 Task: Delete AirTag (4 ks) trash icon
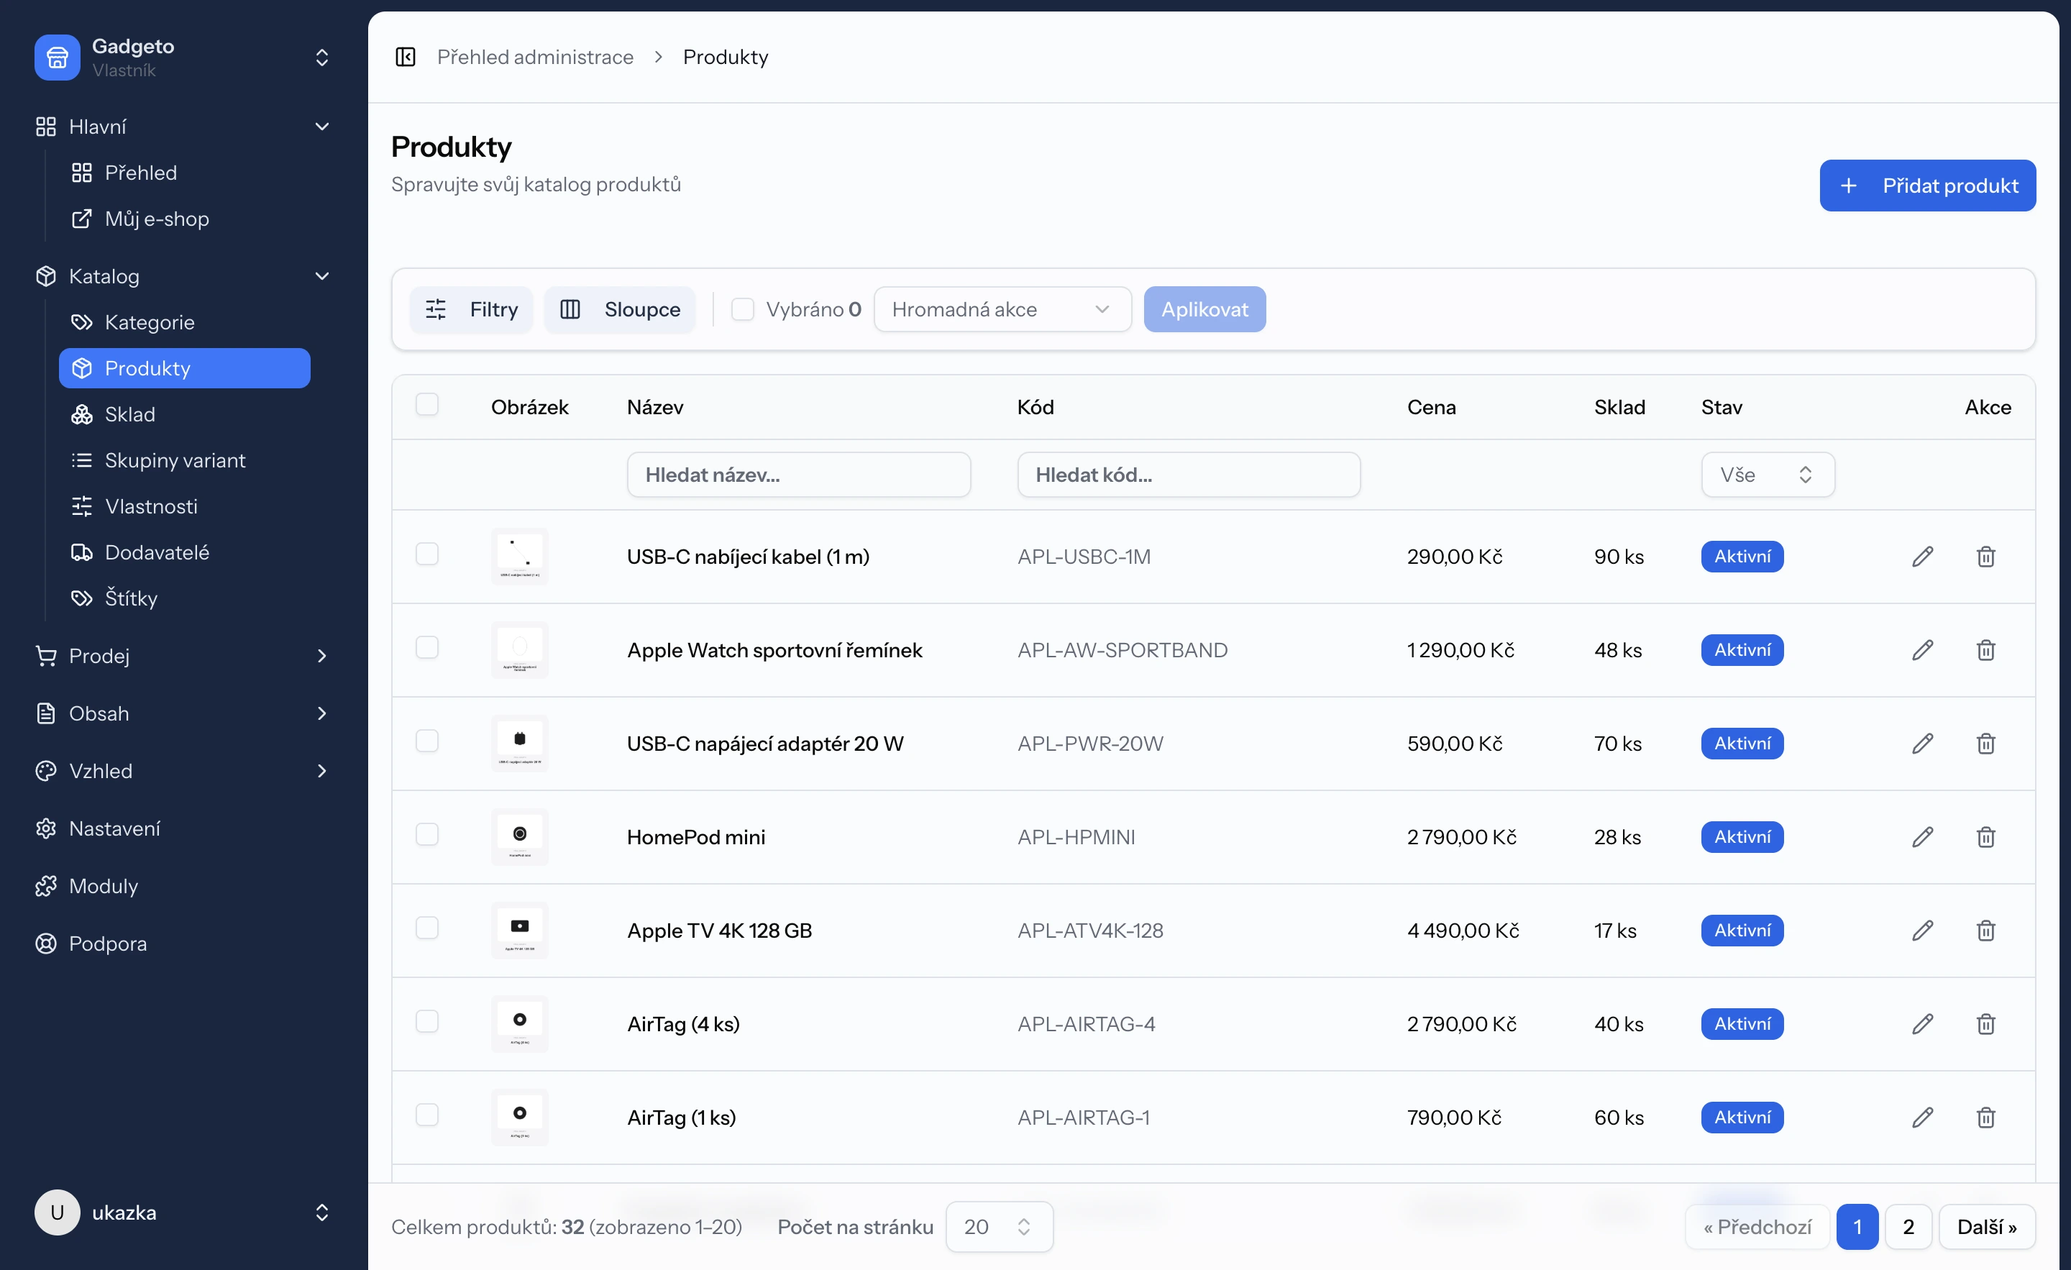1985,1024
